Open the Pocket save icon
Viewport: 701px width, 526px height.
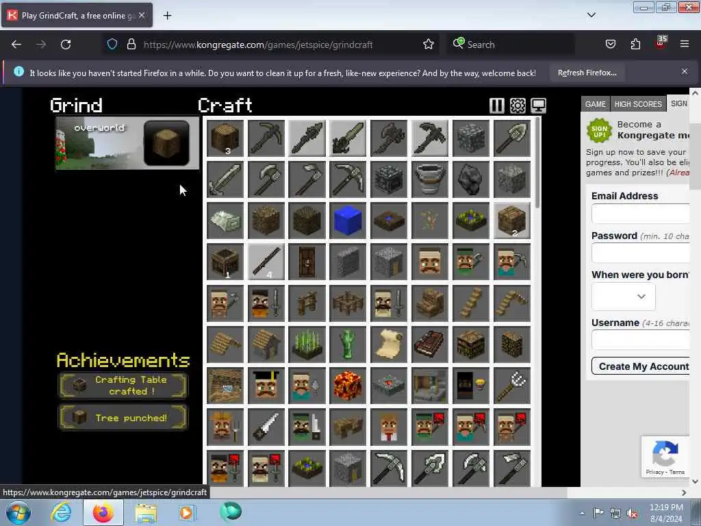[x=610, y=45]
